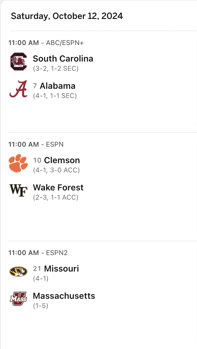Open the Clemson team name link
Screen dimensions: 197x349
62,160
